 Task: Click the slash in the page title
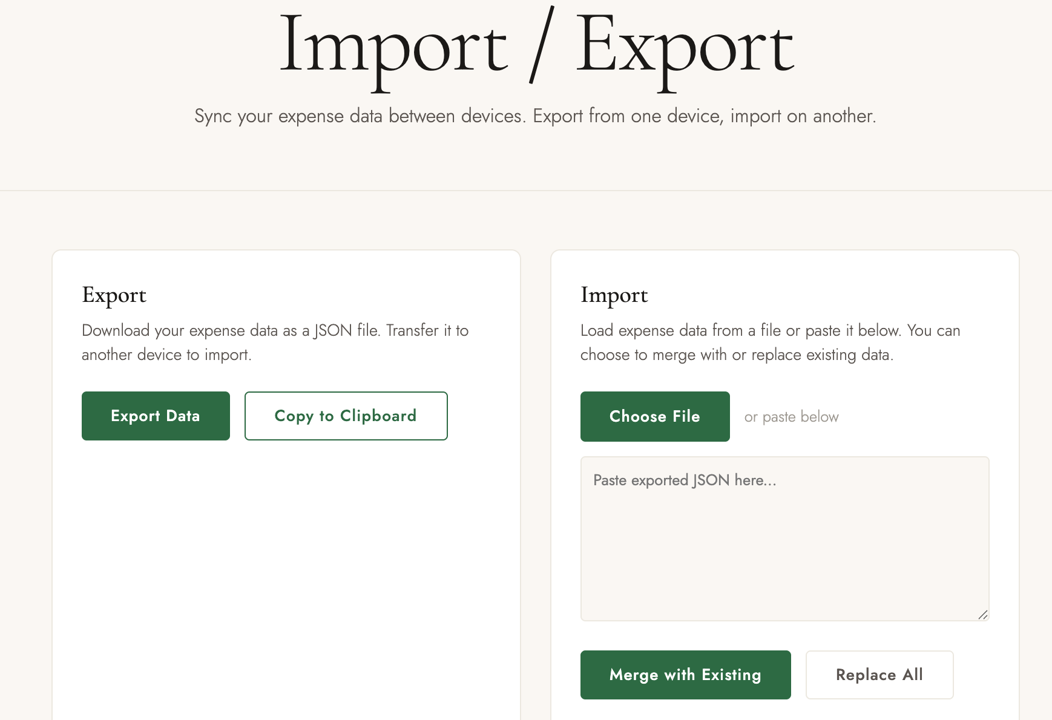point(541,46)
